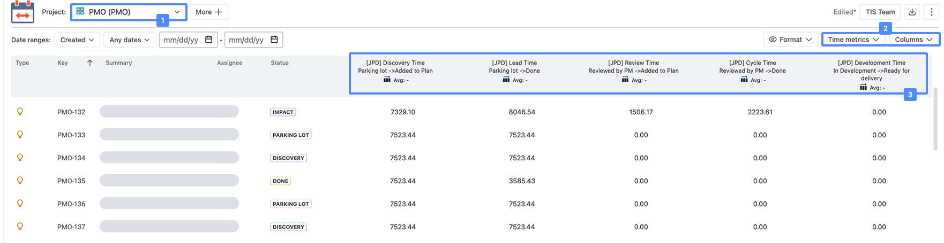Open issue key PMO-132

pyautogui.click(x=71, y=112)
